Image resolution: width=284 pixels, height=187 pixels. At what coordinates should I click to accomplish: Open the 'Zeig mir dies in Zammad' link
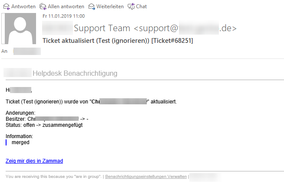[34, 161]
